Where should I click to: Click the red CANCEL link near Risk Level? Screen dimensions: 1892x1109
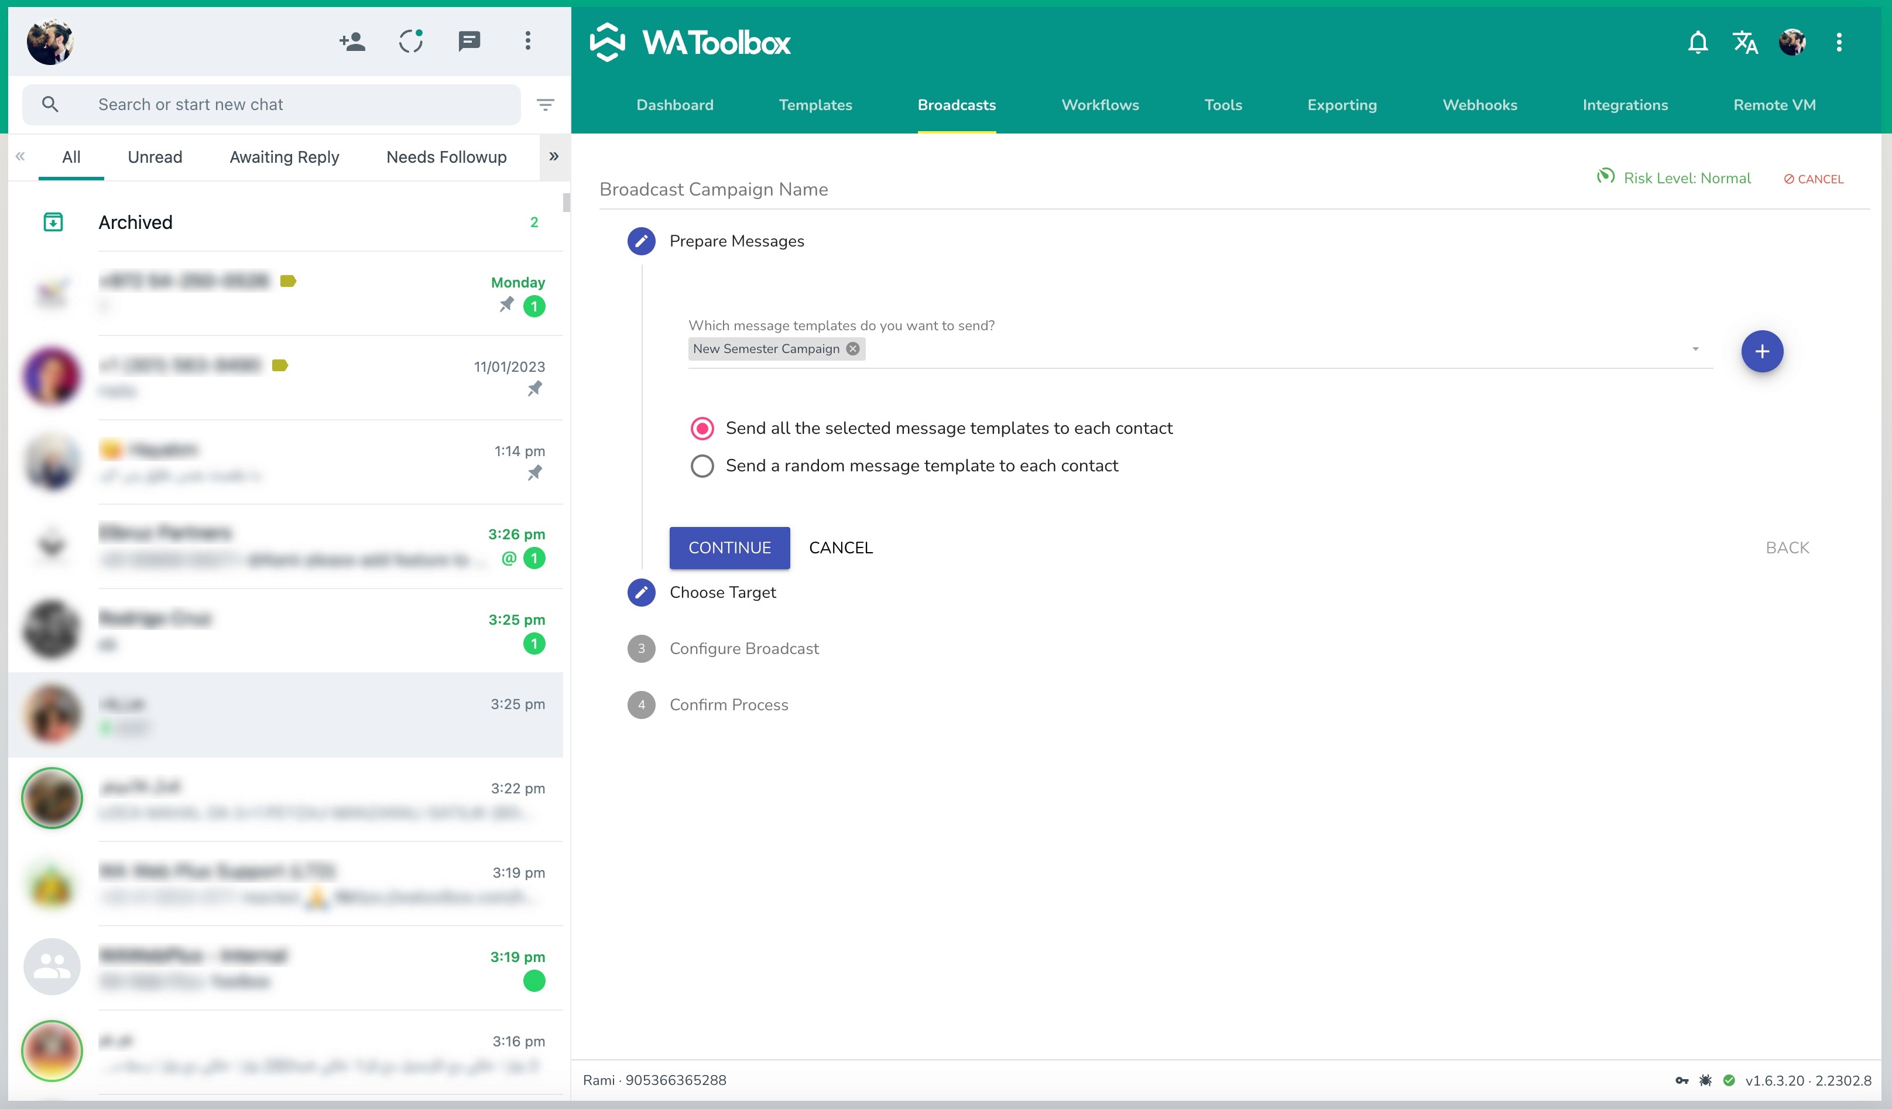1813,179
